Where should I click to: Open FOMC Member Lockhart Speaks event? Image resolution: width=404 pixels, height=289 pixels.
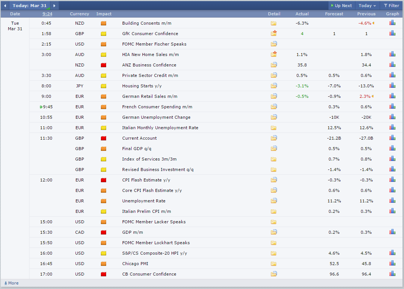click(156, 243)
